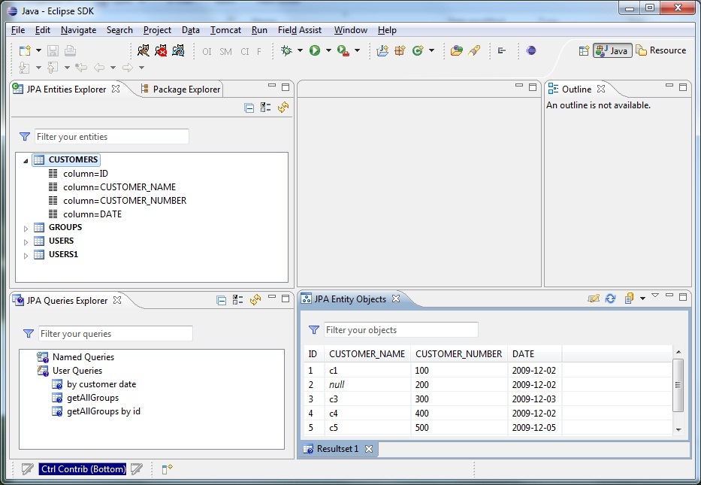Refresh the JPA Entities Explorer view
The height and width of the screenshot is (485, 701).
pyautogui.click(x=283, y=108)
